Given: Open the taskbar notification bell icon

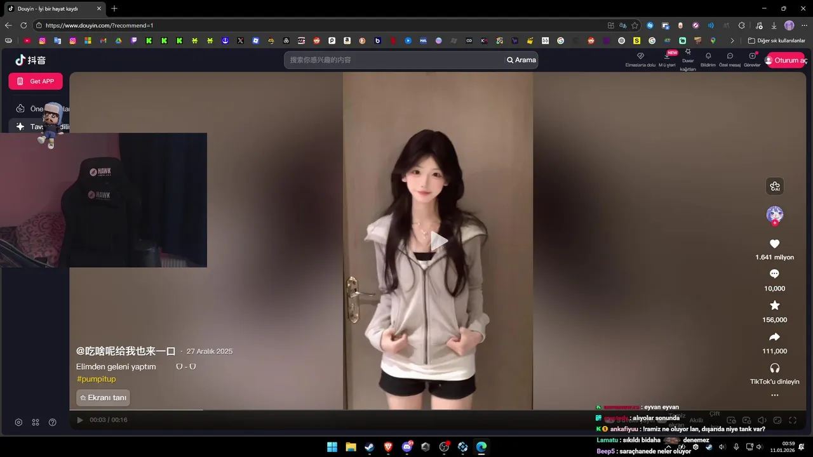Looking at the screenshot, I should tap(802, 447).
